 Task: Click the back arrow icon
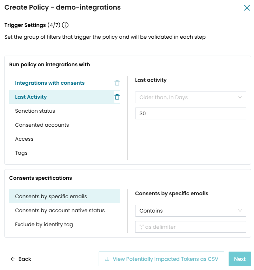[13, 259]
